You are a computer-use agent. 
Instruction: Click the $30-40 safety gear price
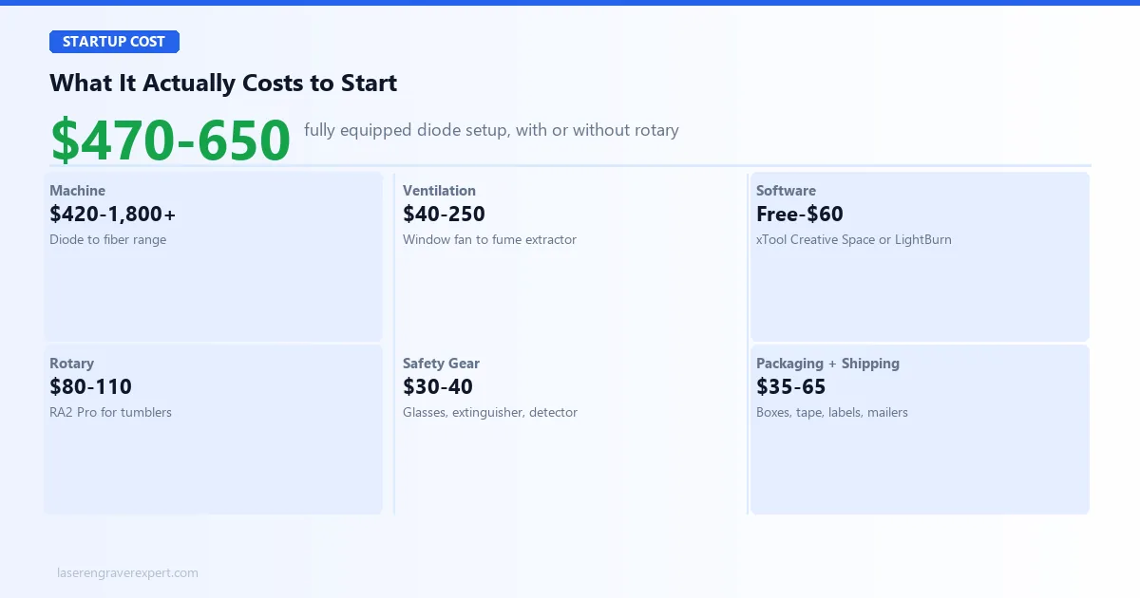438,387
